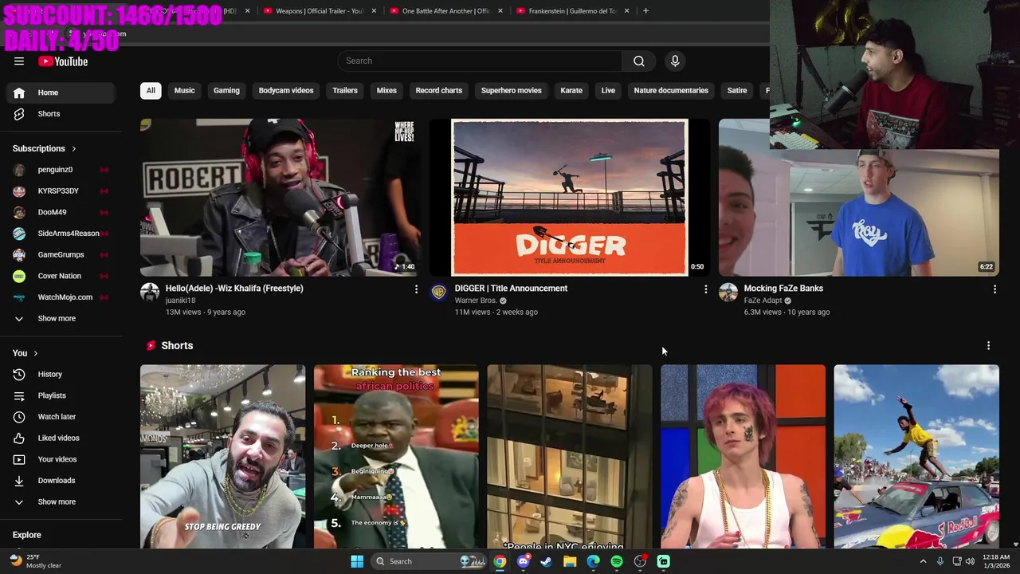The width and height of the screenshot is (1020, 574).
Task: Open File Explorer from the taskbar
Action: (x=570, y=561)
